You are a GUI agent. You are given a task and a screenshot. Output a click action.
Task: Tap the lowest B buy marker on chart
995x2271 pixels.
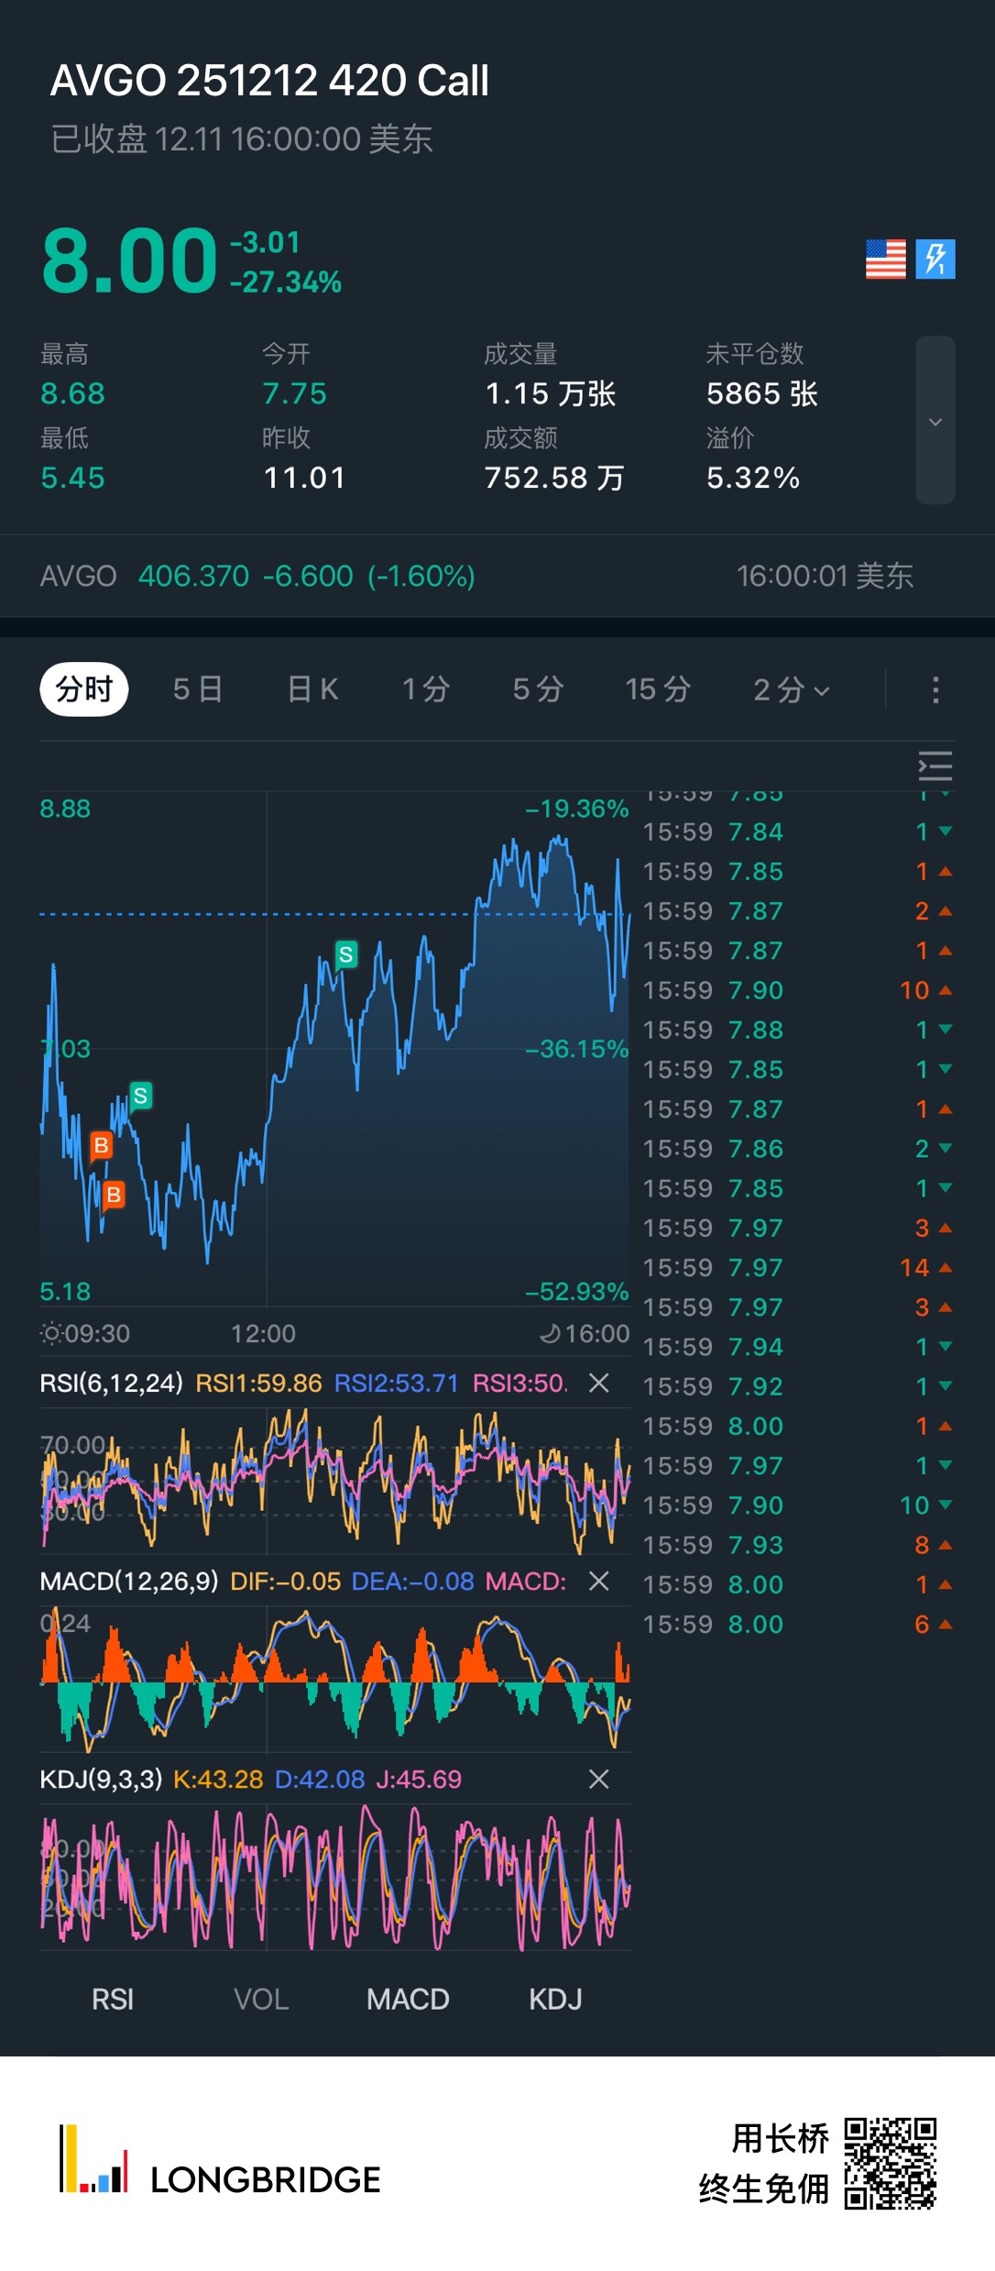coord(114,1195)
